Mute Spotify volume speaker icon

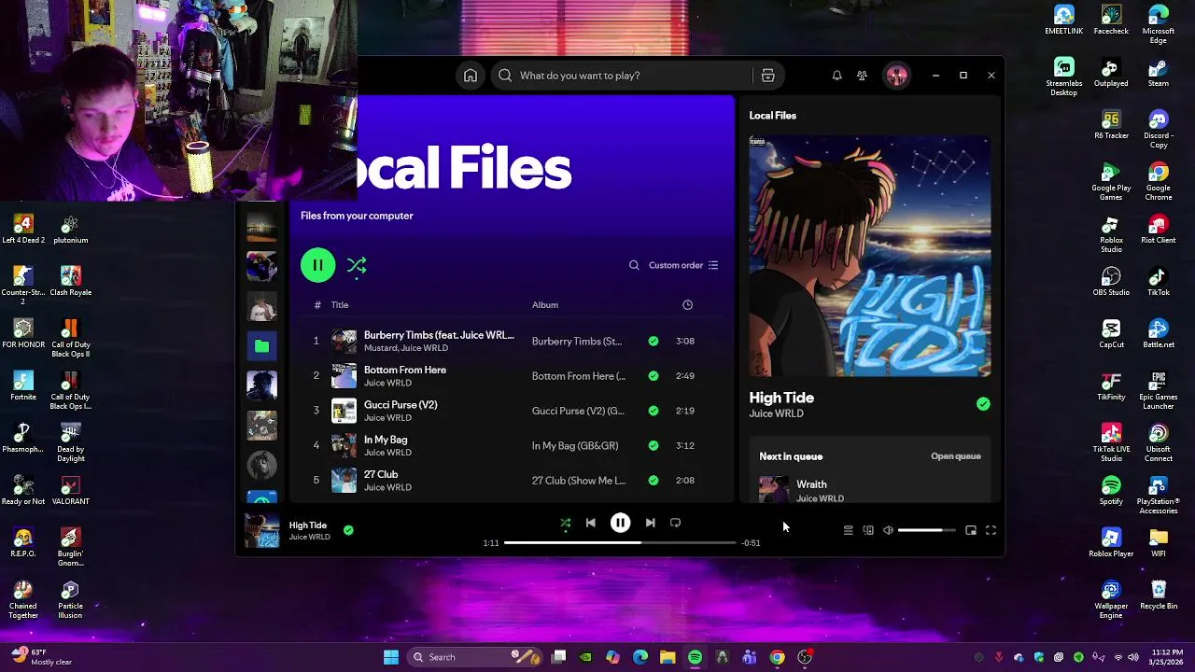click(888, 530)
